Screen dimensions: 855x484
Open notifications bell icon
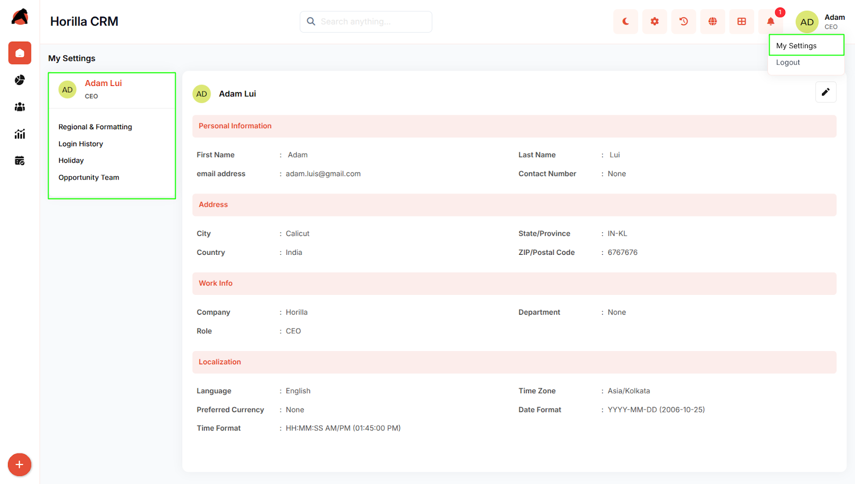point(771,22)
